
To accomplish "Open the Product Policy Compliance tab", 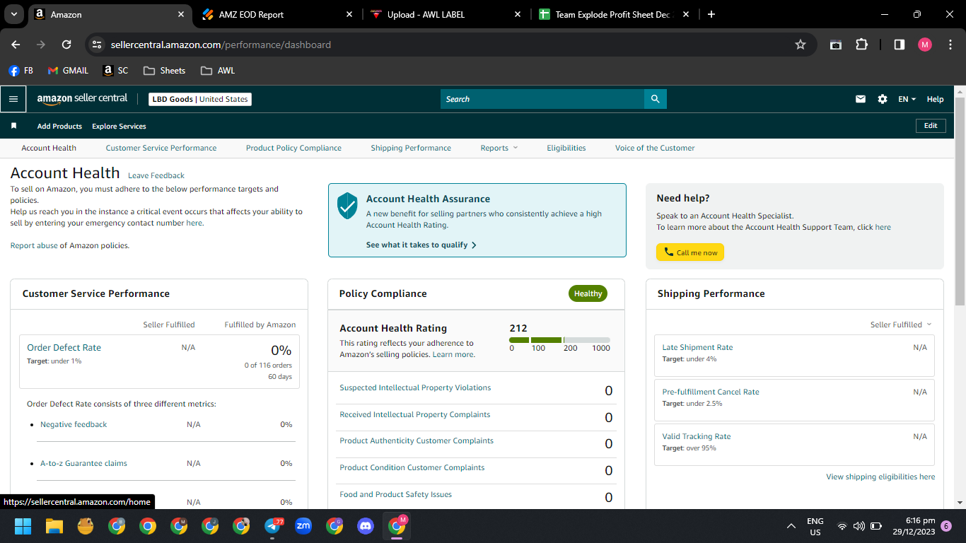I will point(293,148).
